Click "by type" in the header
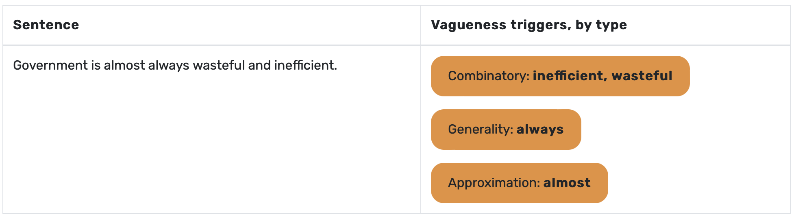Viewport: 796px width, 217px height. [601, 25]
